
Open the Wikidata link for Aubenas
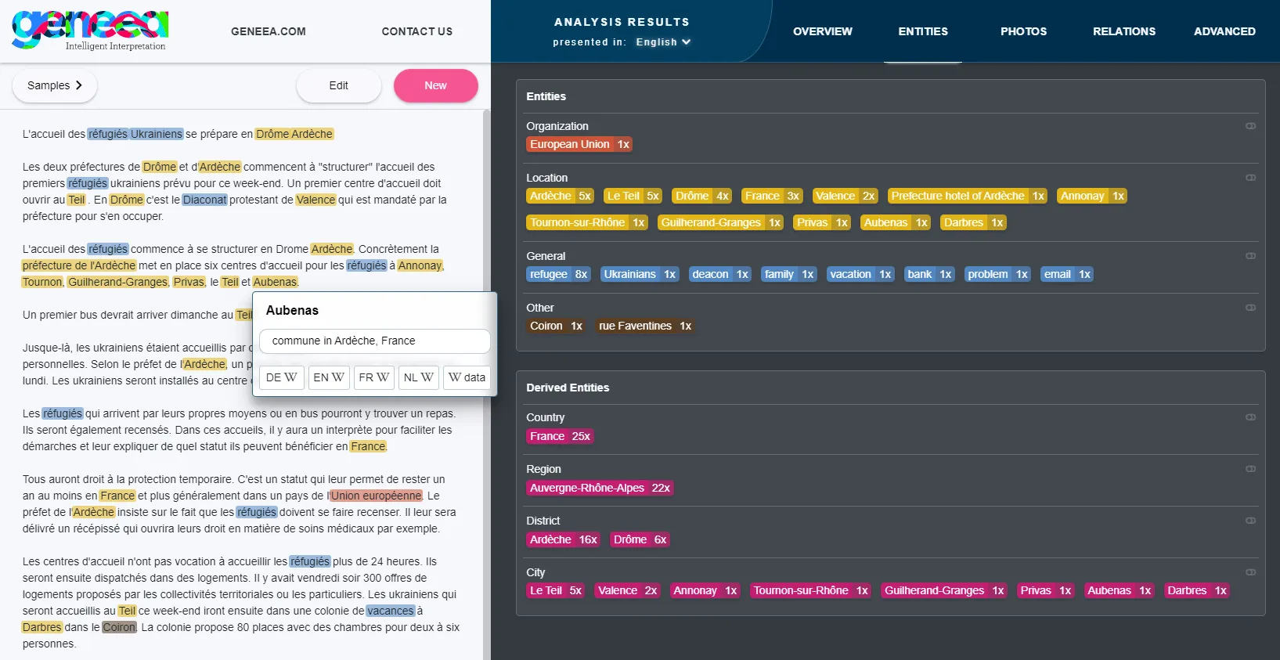click(x=467, y=377)
